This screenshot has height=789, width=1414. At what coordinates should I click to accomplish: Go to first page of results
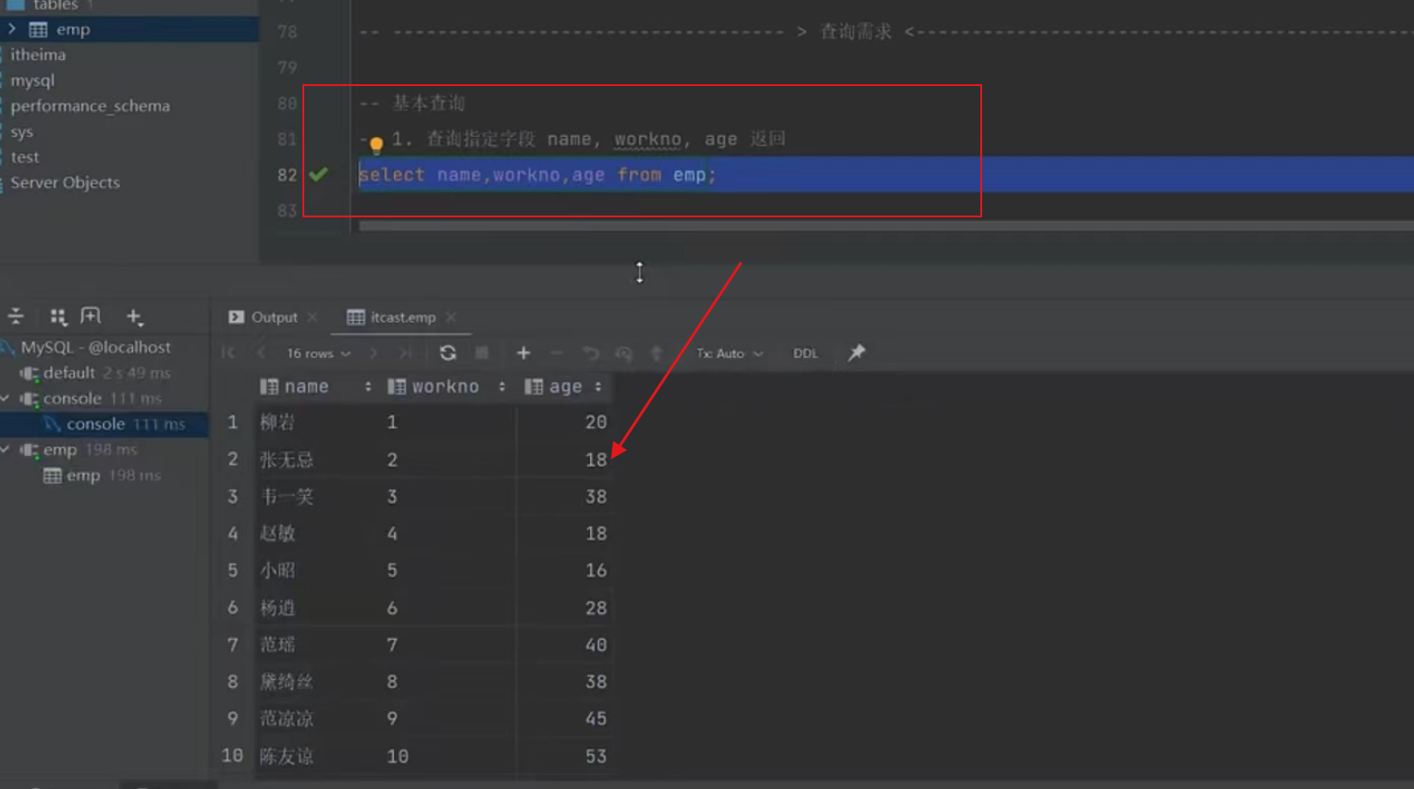(x=227, y=353)
